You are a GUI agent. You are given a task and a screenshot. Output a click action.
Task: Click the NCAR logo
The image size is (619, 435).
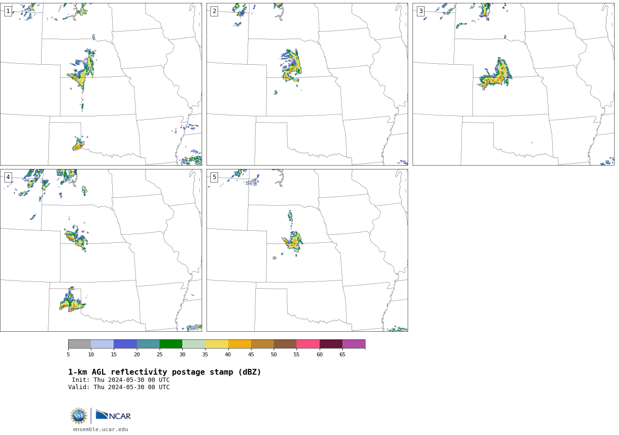point(113,415)
